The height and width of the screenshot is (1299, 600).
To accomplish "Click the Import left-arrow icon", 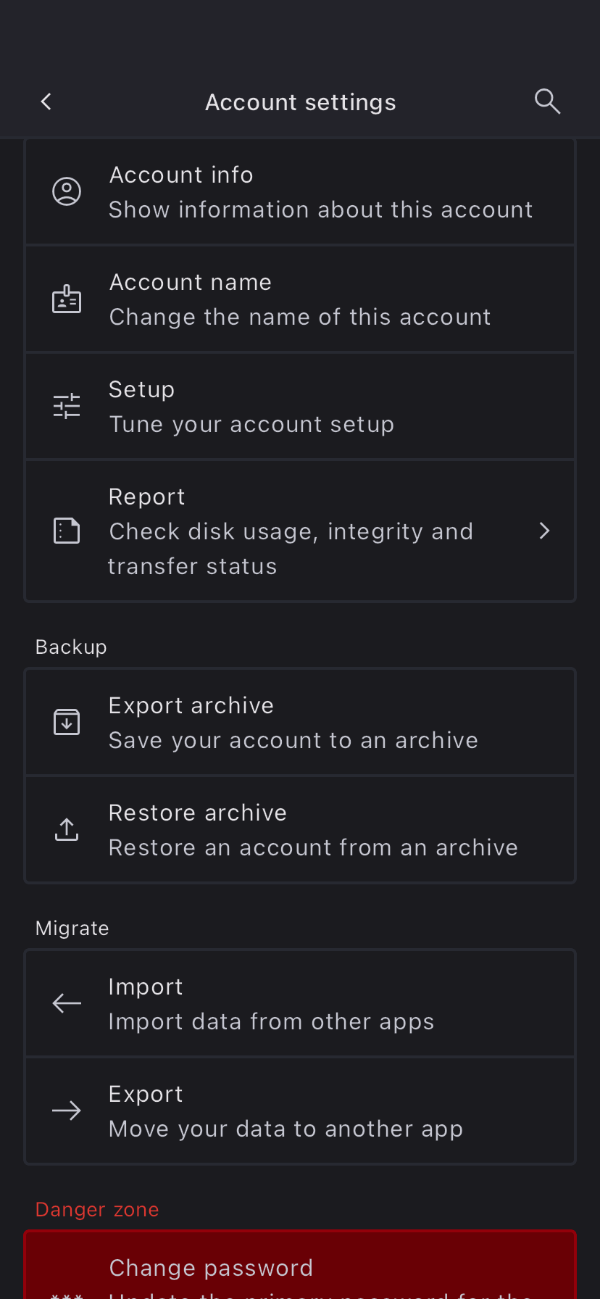I will (x=67, y=1003).
